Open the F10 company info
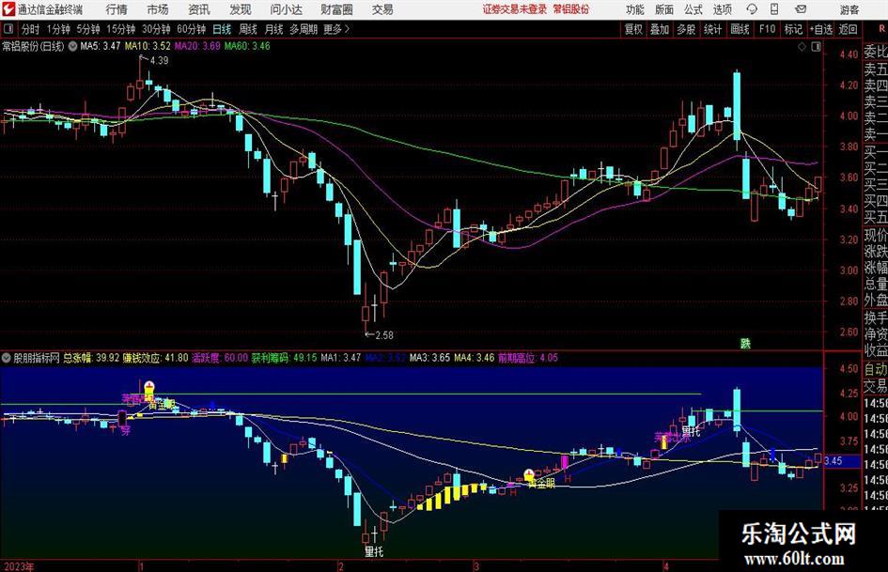This screenshot has height=572, width=888. tap(767, 29)
